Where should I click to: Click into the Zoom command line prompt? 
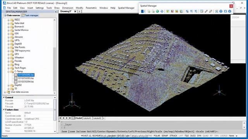click(x=151, y=131)
